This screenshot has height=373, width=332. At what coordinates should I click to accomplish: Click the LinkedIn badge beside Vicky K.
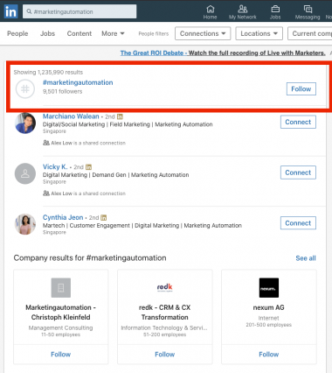(x=88, y=167)
